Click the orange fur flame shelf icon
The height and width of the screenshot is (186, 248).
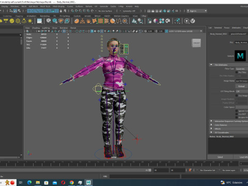88,21
